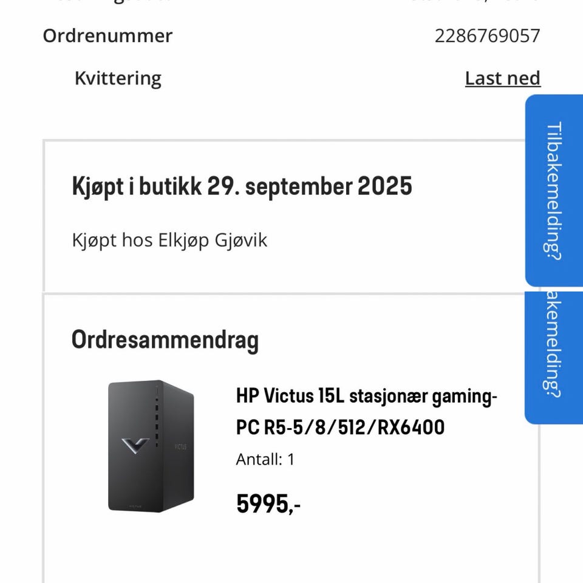This screenshot has width=583, height=583.
Task: Open the upper Tilbakemelding? feedback tab
Action: pyautogui.click(x=554, y=190)
